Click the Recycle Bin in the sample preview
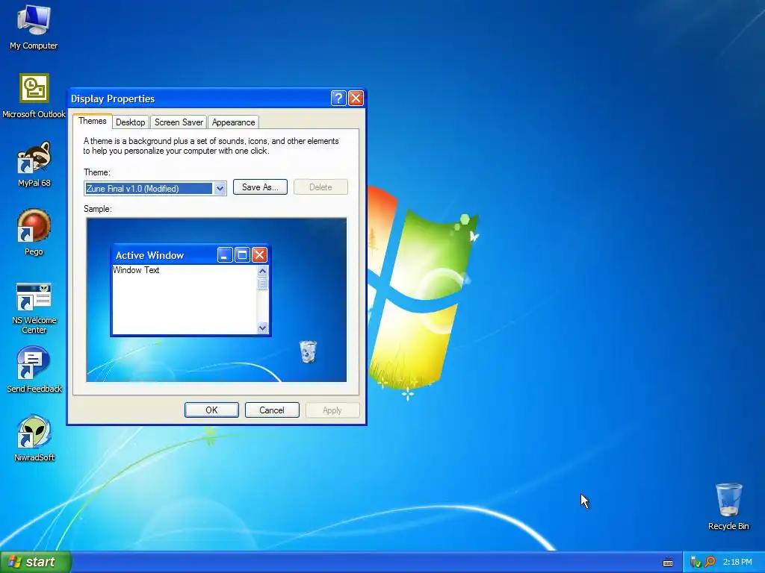Image resolution: width=765 pixels, height=573 pixels. pos(308,352)
